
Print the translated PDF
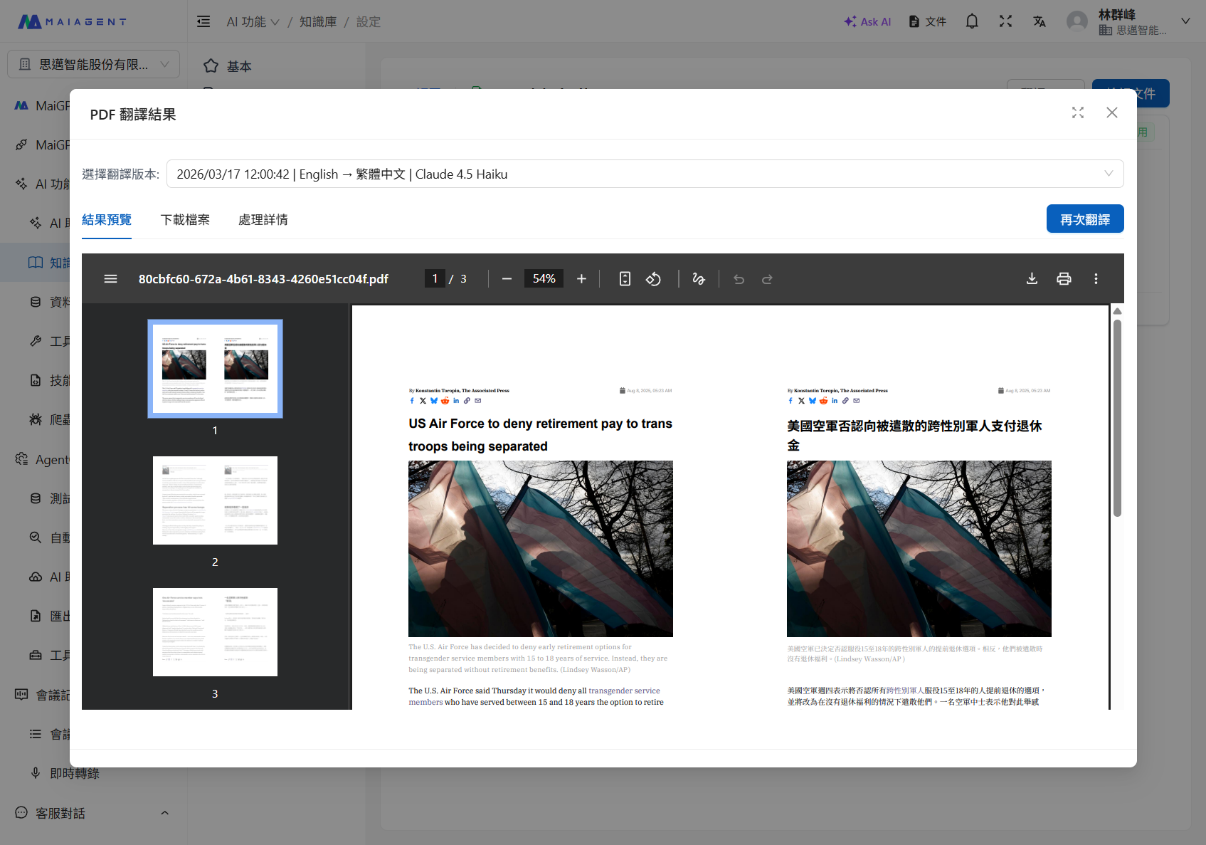1064,279
